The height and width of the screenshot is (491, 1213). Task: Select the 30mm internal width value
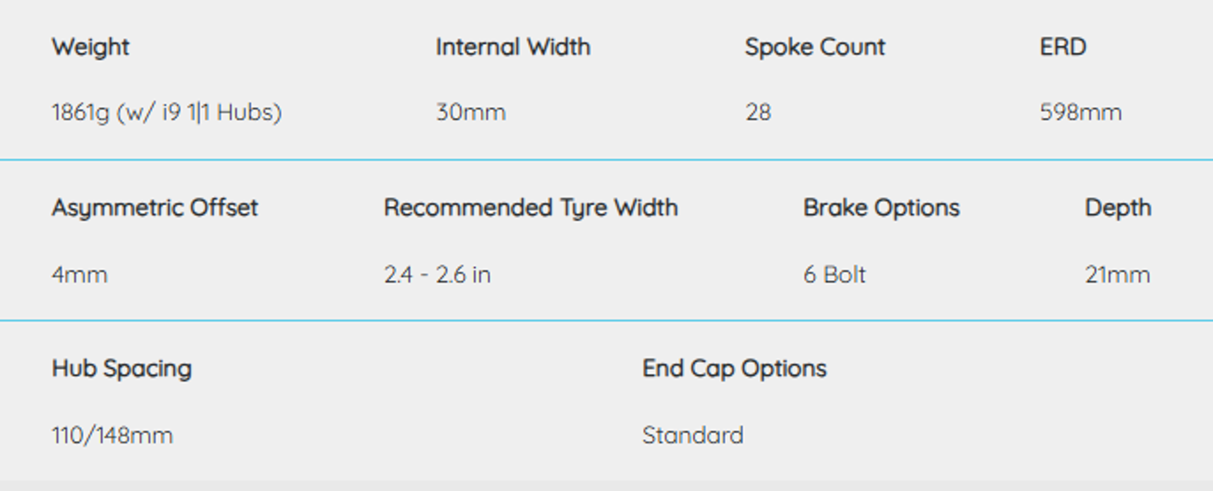471,112
